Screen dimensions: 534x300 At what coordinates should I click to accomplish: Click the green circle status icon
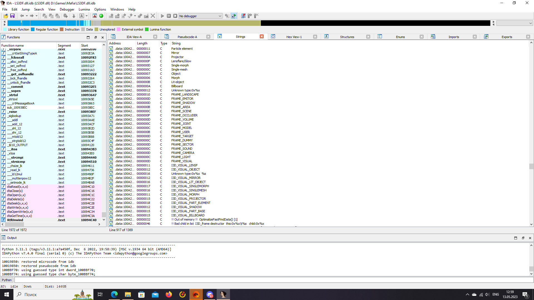coord(101,16)
